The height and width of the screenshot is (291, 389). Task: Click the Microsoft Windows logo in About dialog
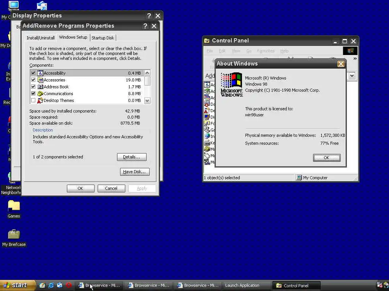(x=232, y=84)
